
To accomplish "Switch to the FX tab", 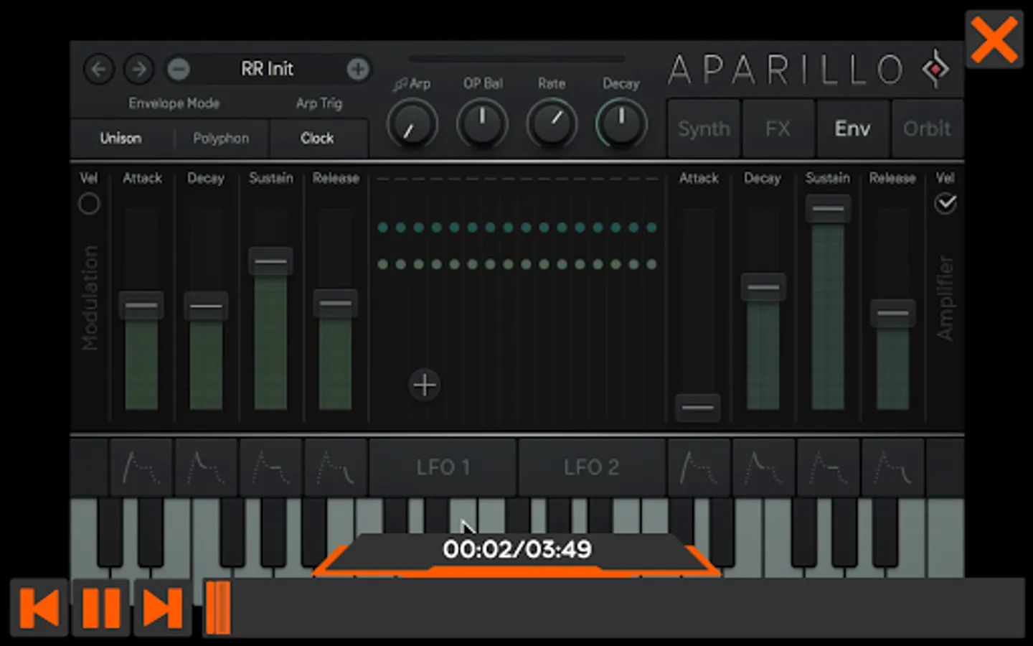I will pos(778,129).
